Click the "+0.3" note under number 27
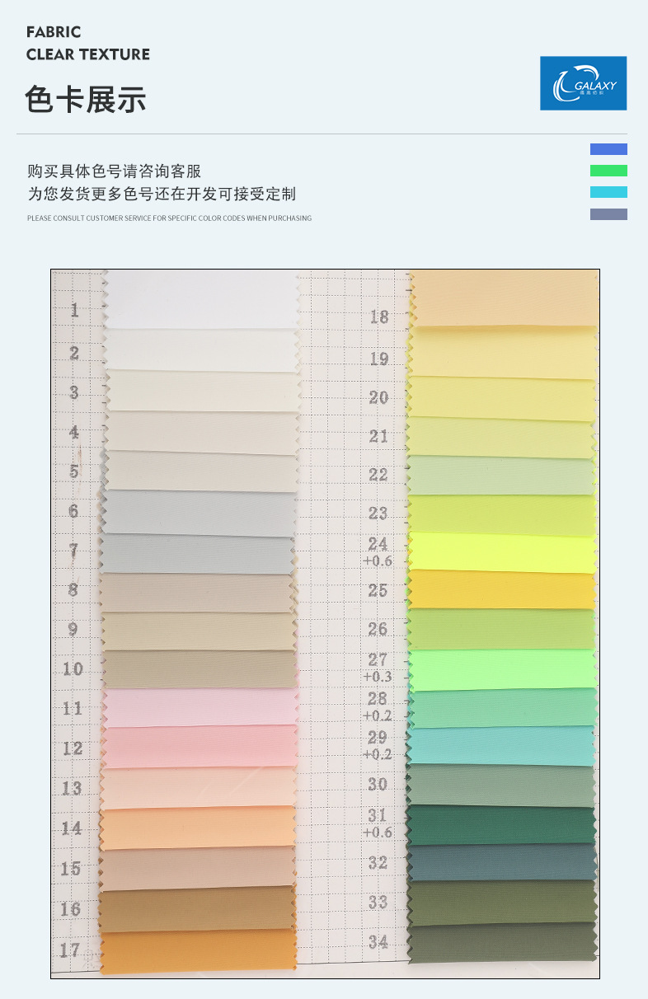Image resolution: width=648 pixels, height=999 pixels. coord(378,677)
